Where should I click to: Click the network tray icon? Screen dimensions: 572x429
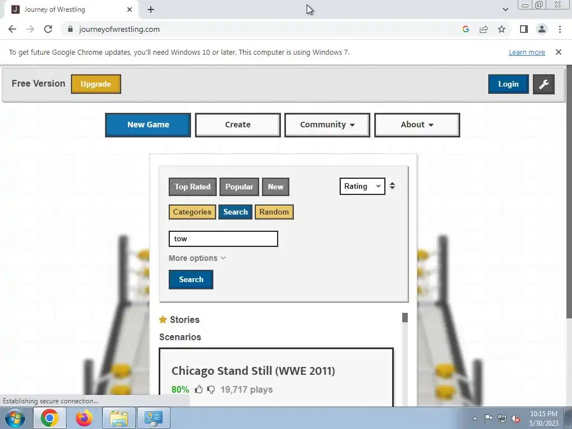(x=502, y=418)
